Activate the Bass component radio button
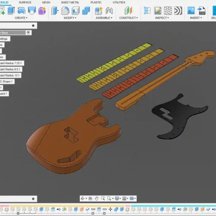The width and height of the screenshot is (216, 216). (x=28, y=32)
